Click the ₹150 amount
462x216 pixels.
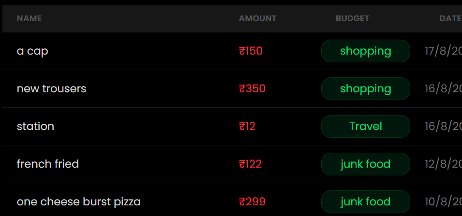(x=251, y=51)
